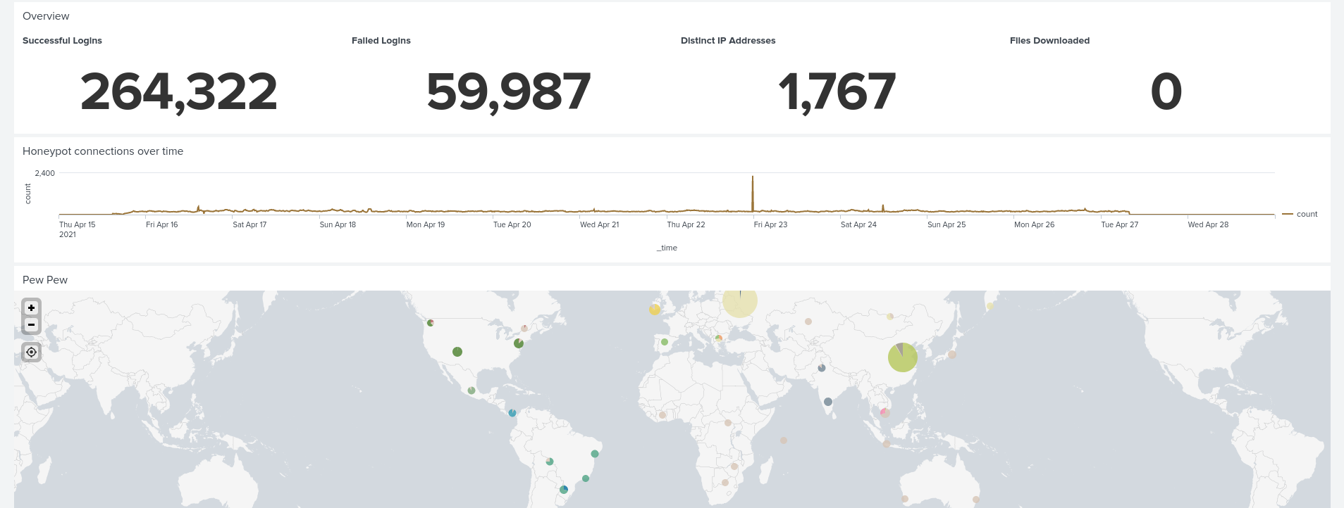The width and height of the screenshot is (1344, 508).
Task: Reset the map to its original view
Action: [31, 352]
